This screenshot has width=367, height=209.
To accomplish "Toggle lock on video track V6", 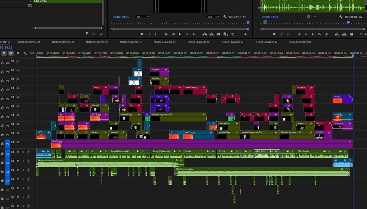I will (2, 98).
